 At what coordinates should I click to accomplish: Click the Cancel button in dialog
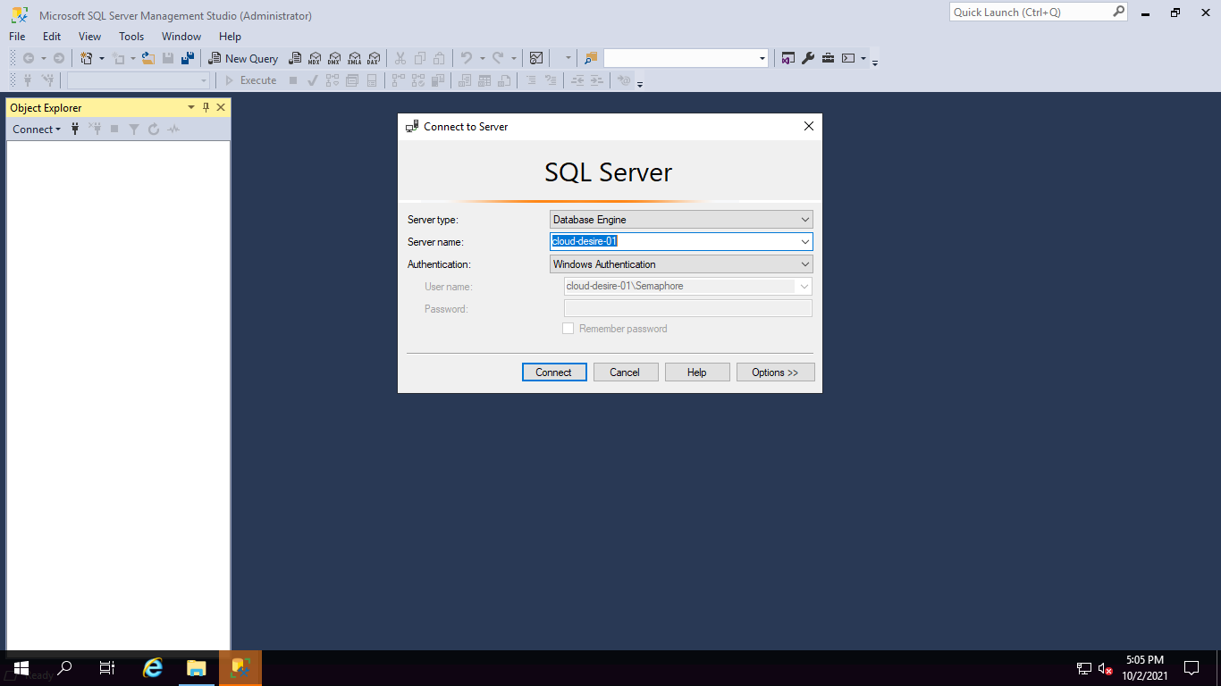626,372
